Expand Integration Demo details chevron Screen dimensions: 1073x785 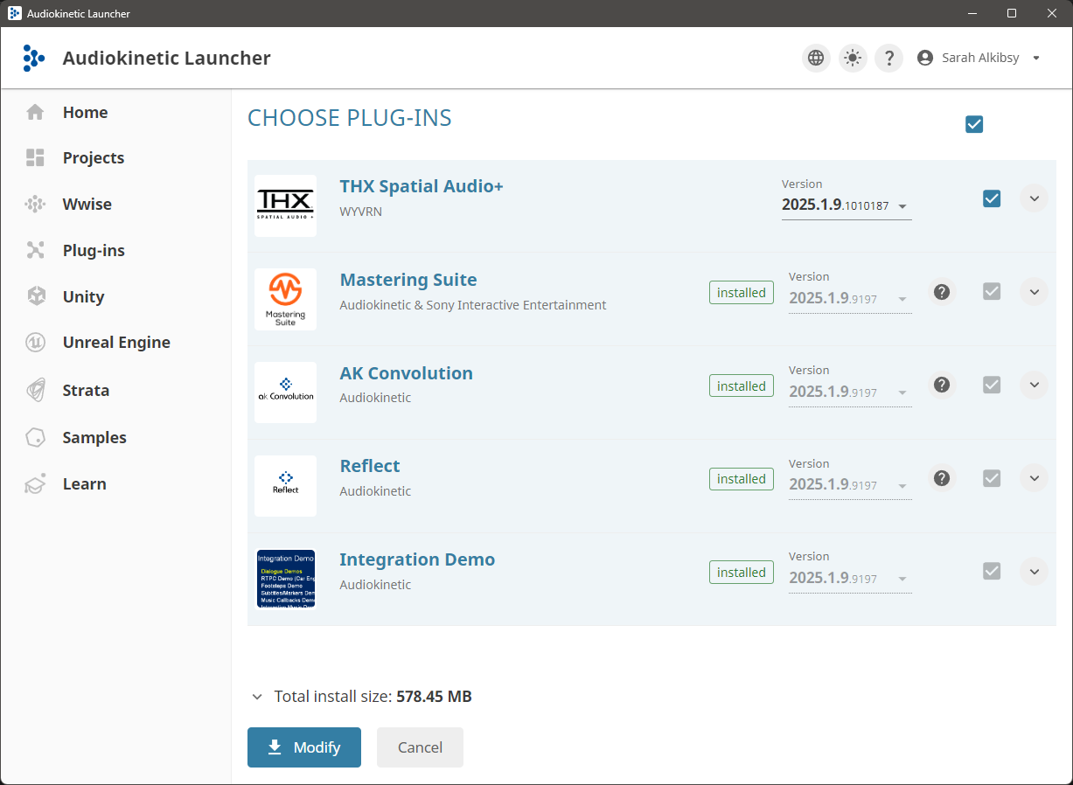click(x=1035, y=572)
